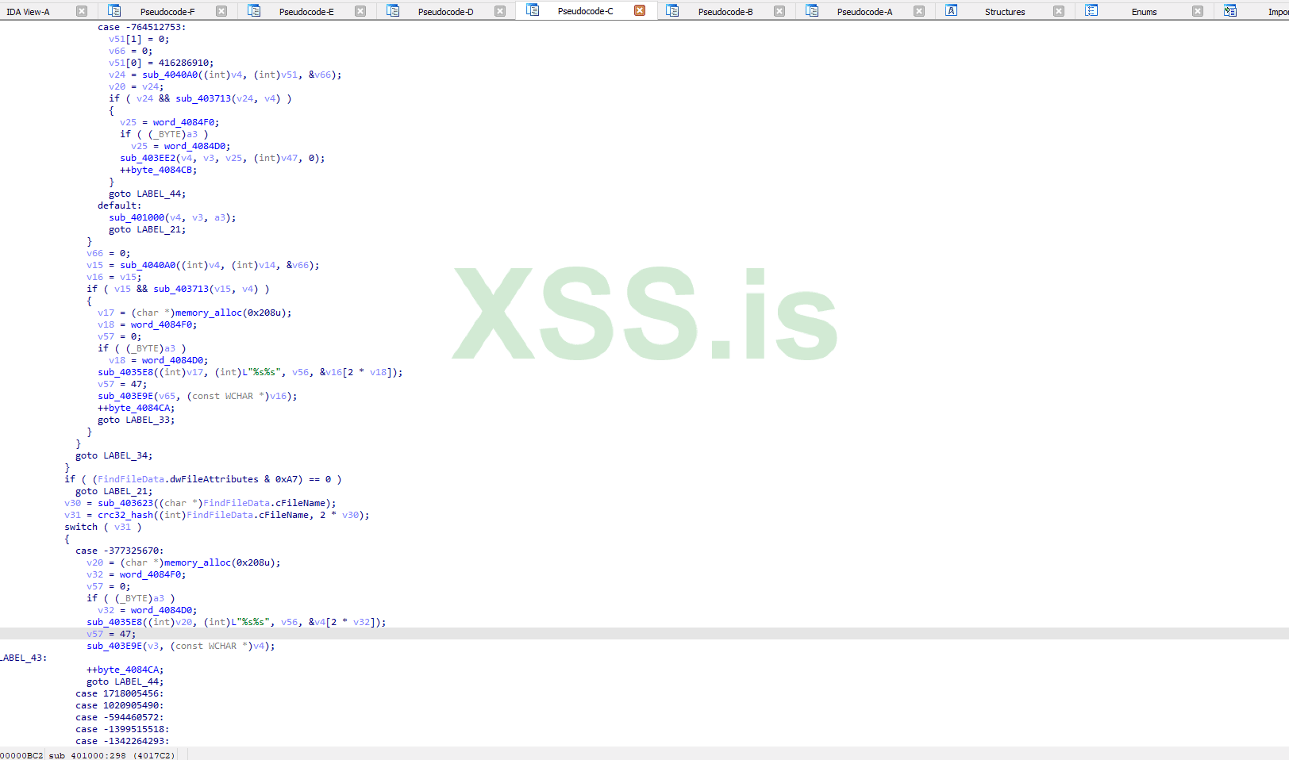This screenshot has width=1289, height=760.
Task: Click the Enums tab icon
Action: (x=1091, y=11)
